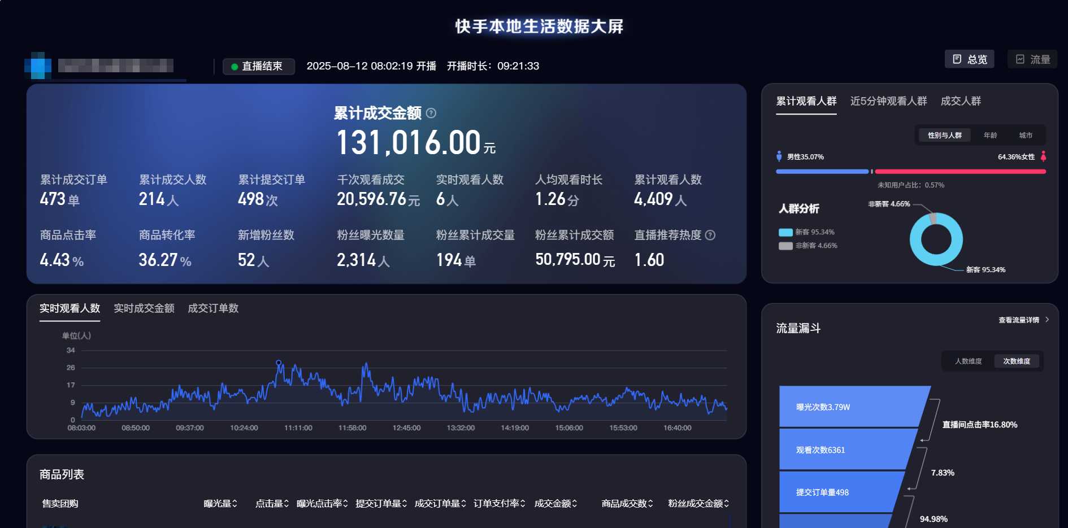Click the 未知用户占比 0.57% text
The image size is (1068, 528).
click(910, 185)
